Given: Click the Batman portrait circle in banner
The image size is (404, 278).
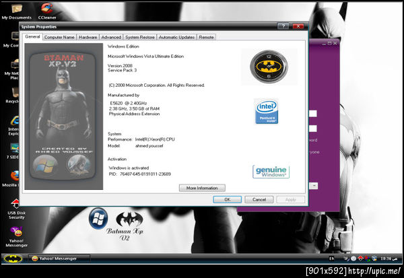Looking at the screenshot, I should click(79, 165).
